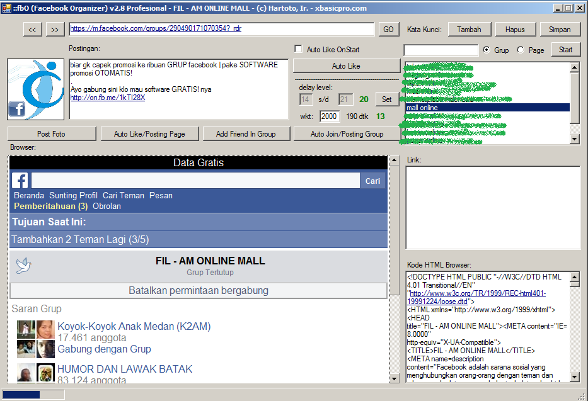Select the Page radio button
The width and height of the screenshot is (588, 401).
coord(521,50)
